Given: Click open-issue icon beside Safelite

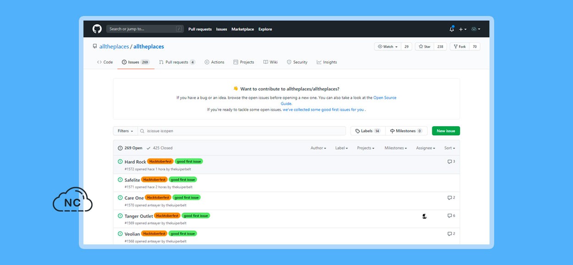Looking at the screenshot, I should [120, 180].
